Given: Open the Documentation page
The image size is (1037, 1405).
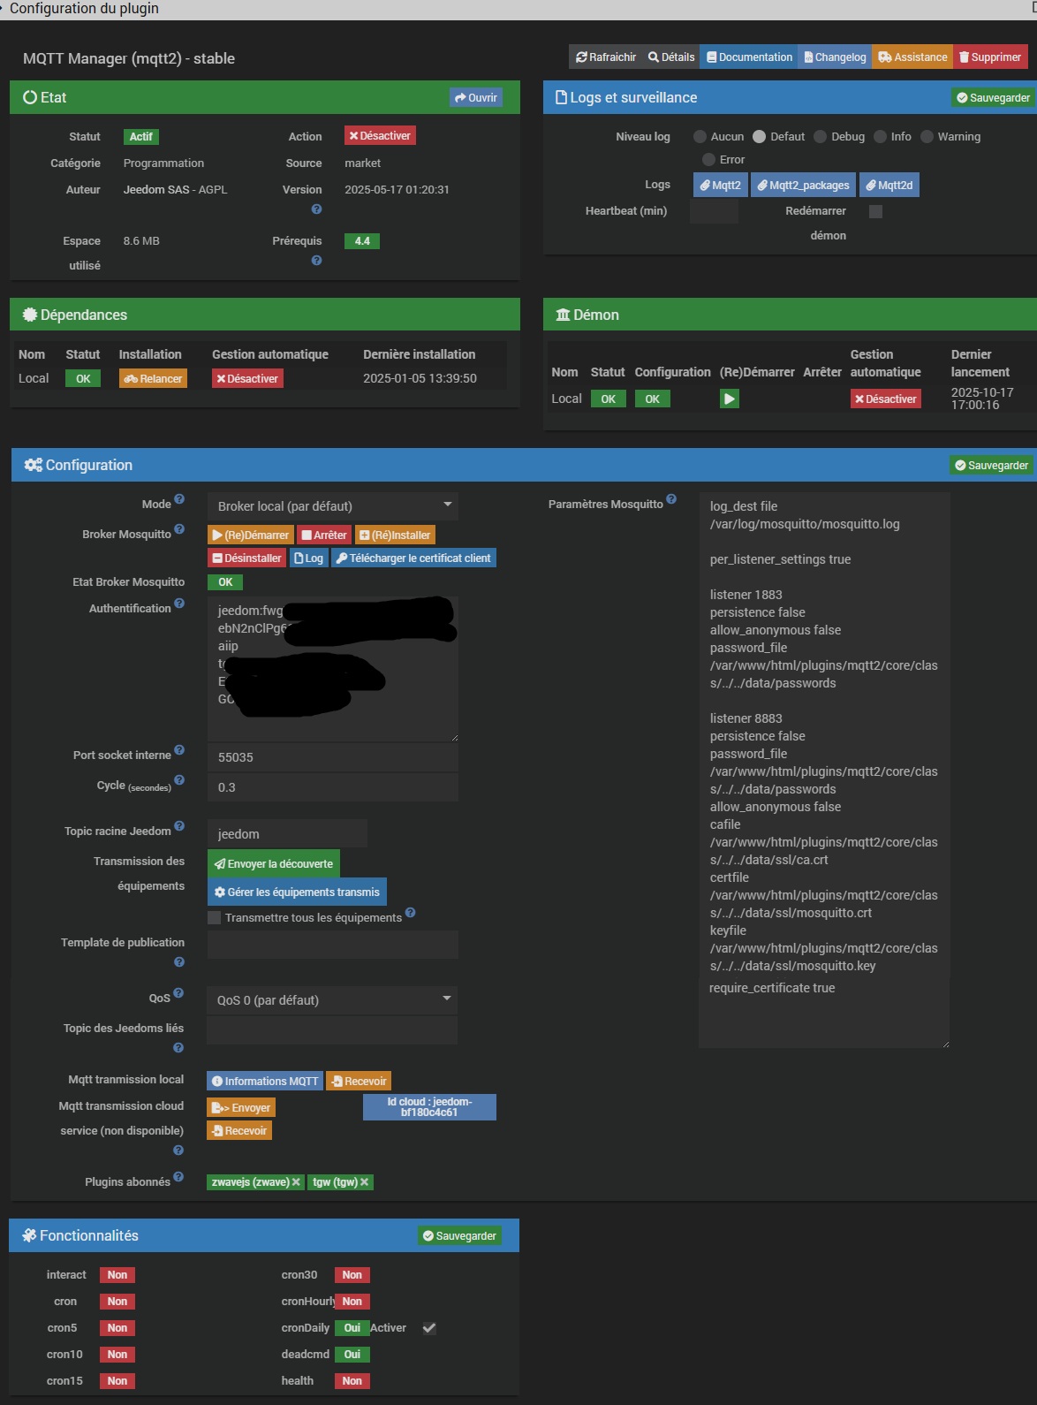Looking at the screenshot, I should pyautogui.click(x=749, y=57).
